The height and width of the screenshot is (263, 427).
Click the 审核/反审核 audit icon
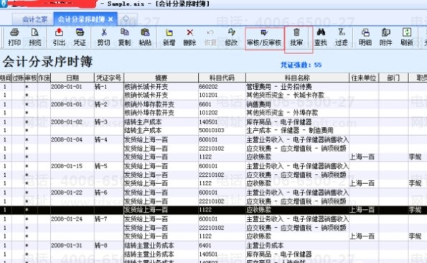click(264, 33)
